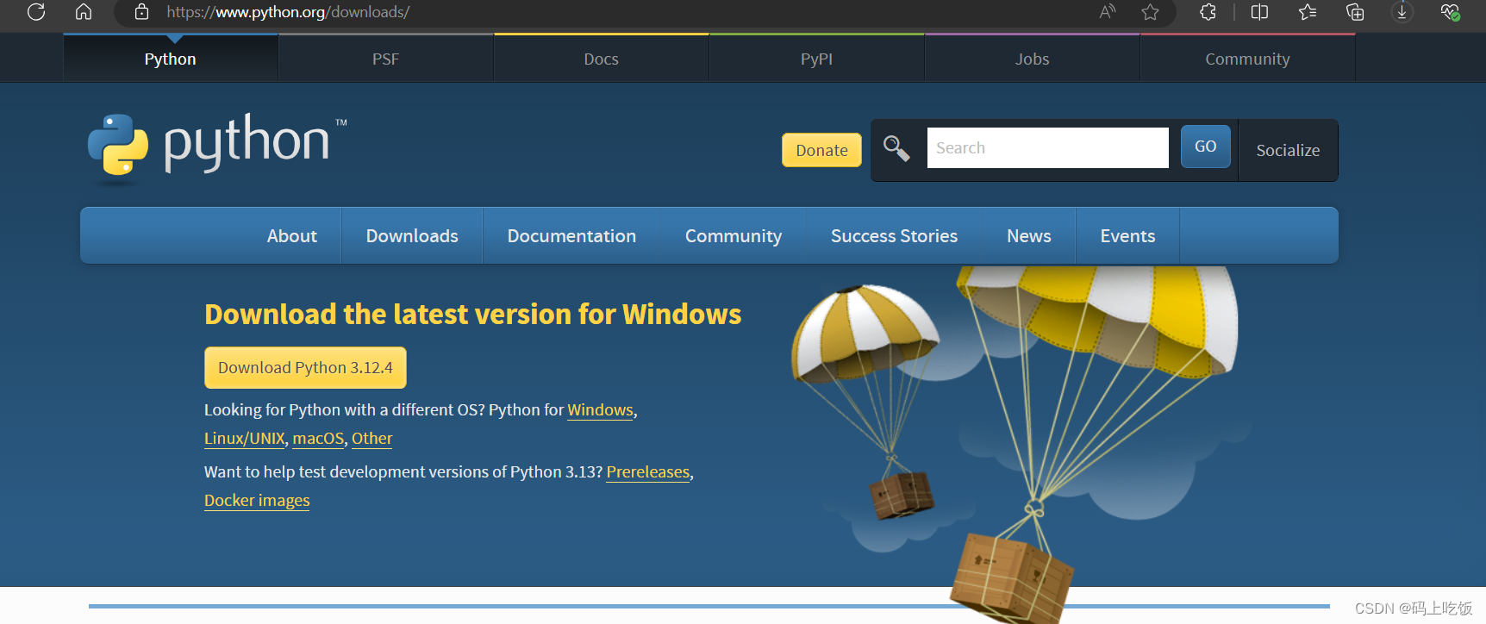Switch to the Community top tab
This screenshot has height=624, width=1486.
[x=1247, y=59]
